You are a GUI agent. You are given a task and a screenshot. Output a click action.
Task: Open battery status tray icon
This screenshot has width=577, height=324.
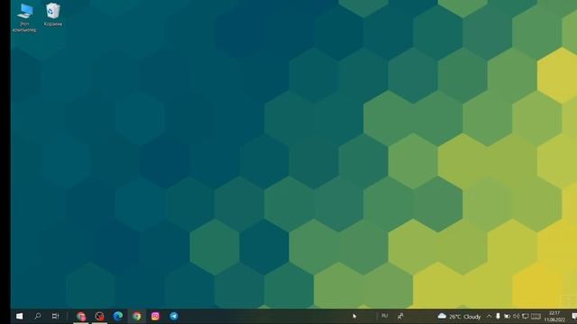coord(507,316)
